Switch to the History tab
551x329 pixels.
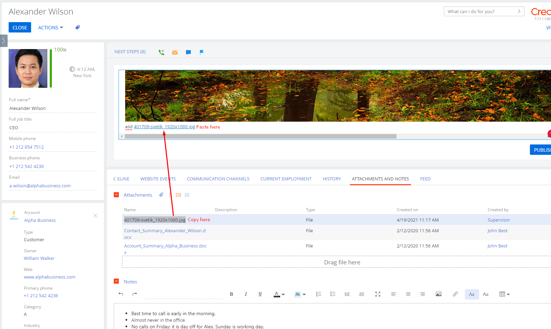332,179
